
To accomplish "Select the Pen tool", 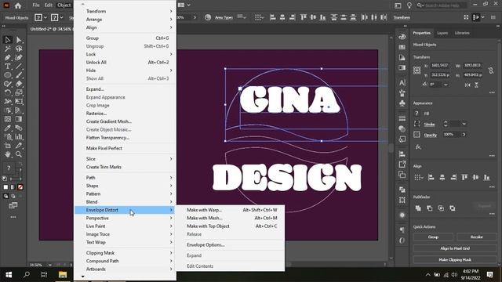I will (8, 57).
